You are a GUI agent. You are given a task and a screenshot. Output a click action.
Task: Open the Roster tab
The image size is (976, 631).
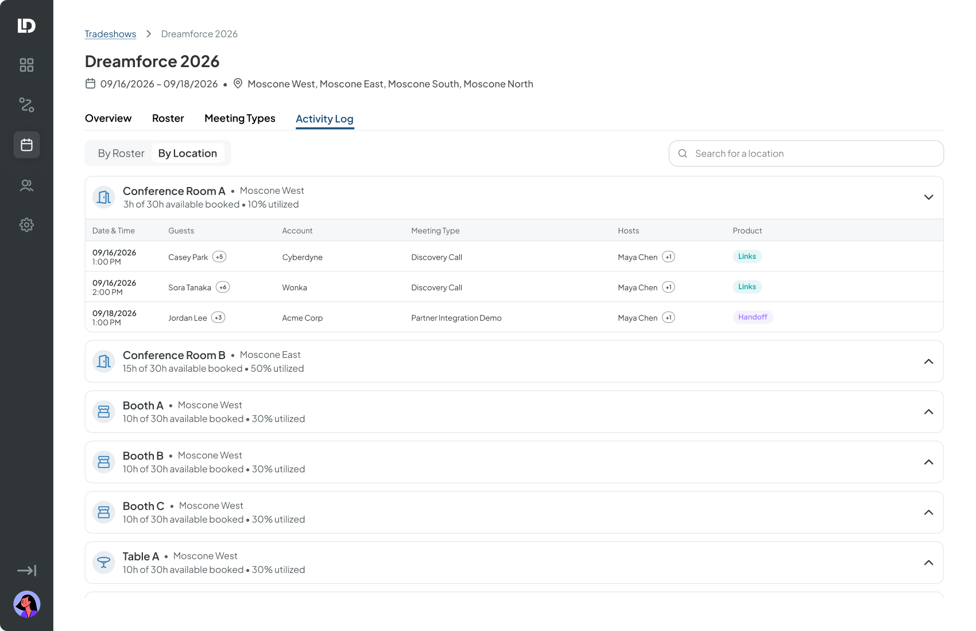click(x=168, y=118)
